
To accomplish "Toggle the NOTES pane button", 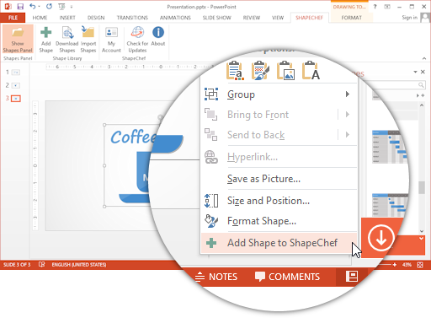I will 216,277.
